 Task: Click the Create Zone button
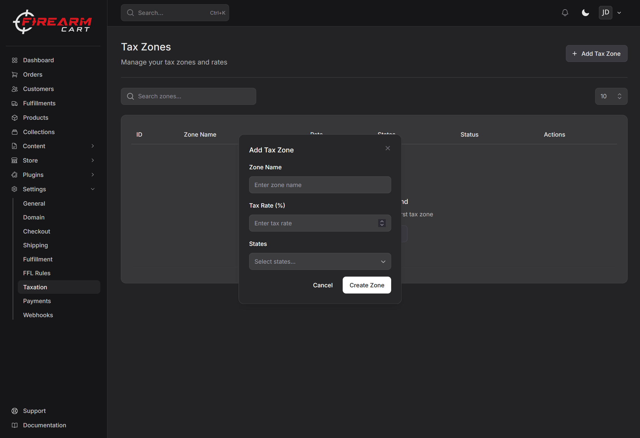point(367,285)
